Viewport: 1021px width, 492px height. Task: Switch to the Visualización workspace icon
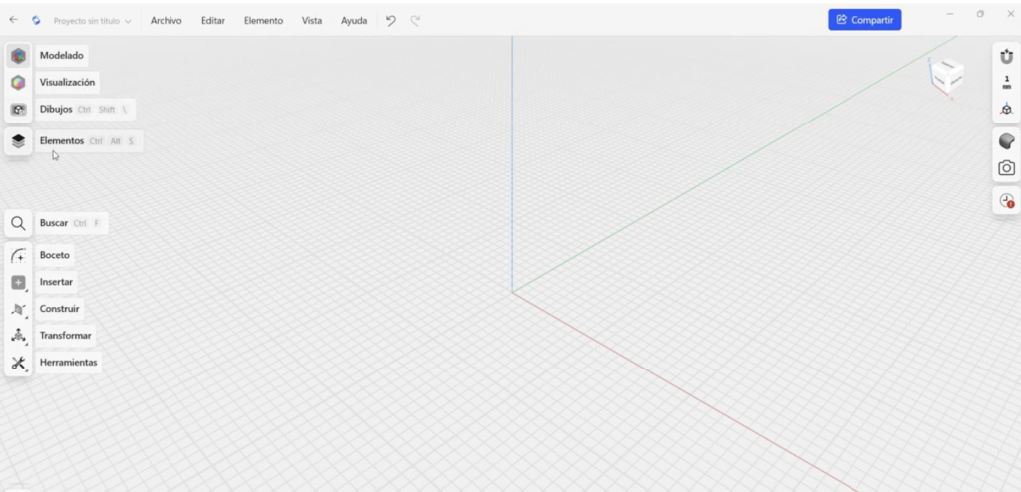point(18,82)
